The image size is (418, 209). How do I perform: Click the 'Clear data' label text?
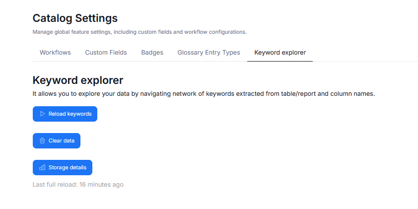coord(62,140)
